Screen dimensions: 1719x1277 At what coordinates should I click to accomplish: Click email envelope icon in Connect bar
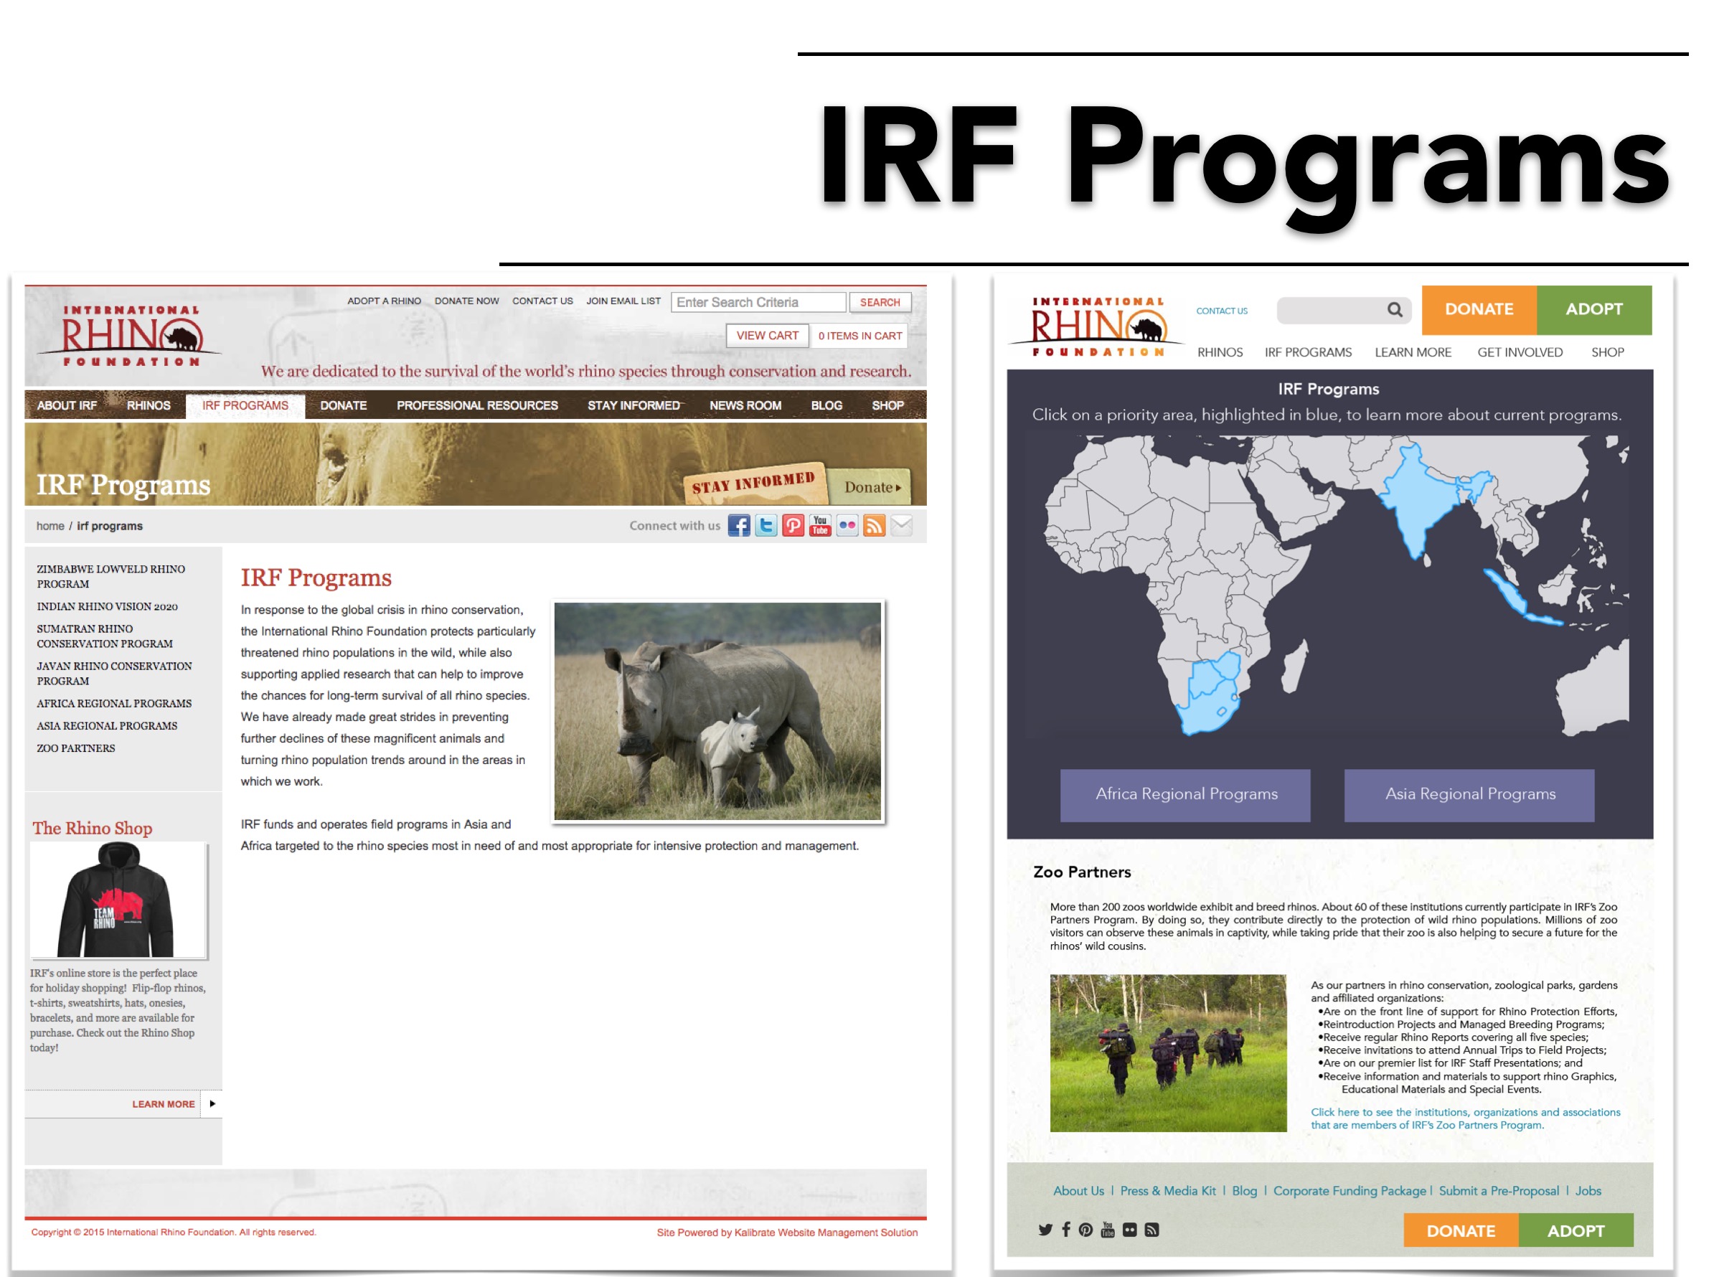(901, 526)
